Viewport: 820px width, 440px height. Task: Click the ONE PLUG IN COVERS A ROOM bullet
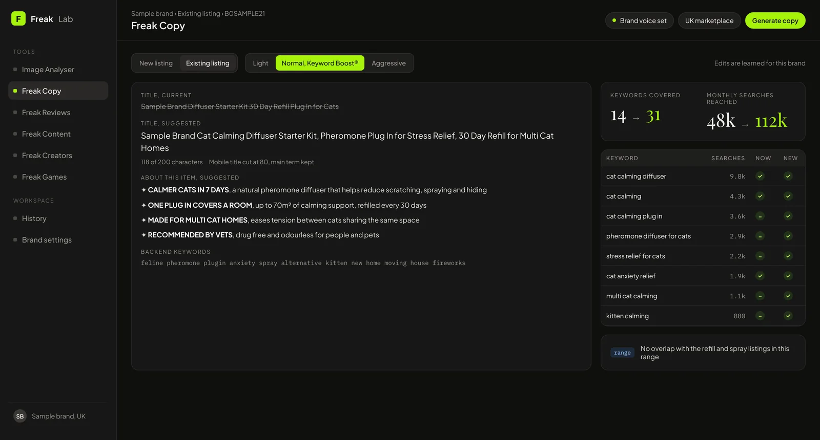tap(283, 205)
